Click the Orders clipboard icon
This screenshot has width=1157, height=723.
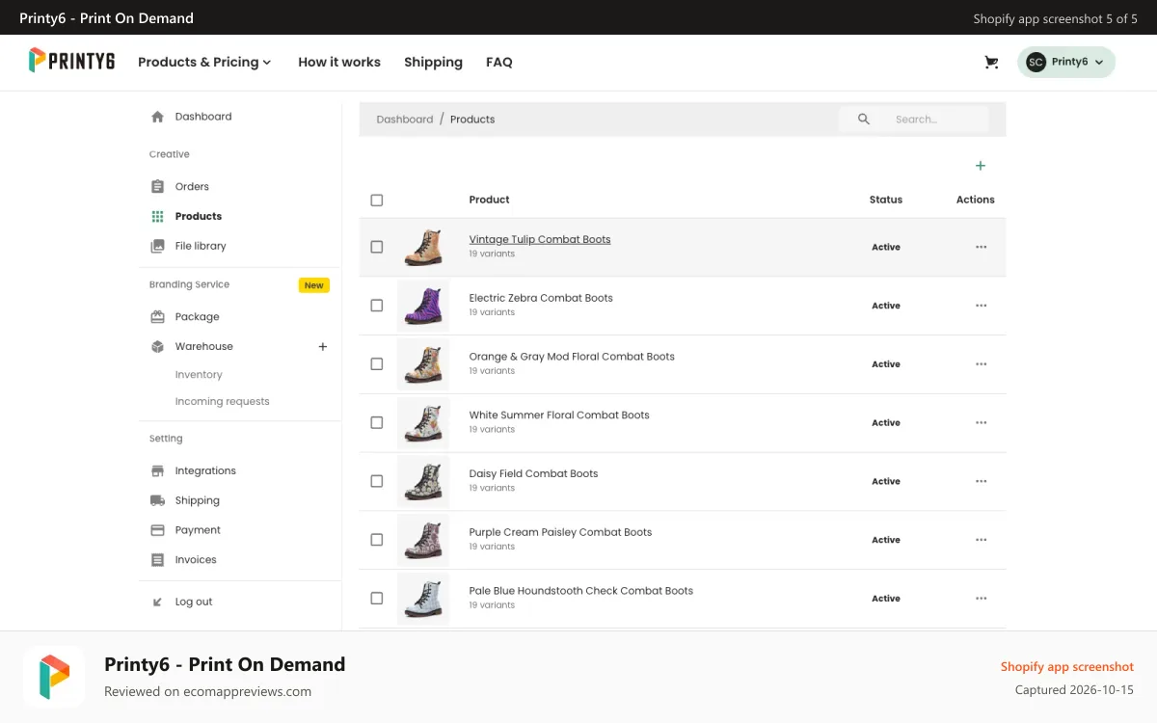[157, 187]
